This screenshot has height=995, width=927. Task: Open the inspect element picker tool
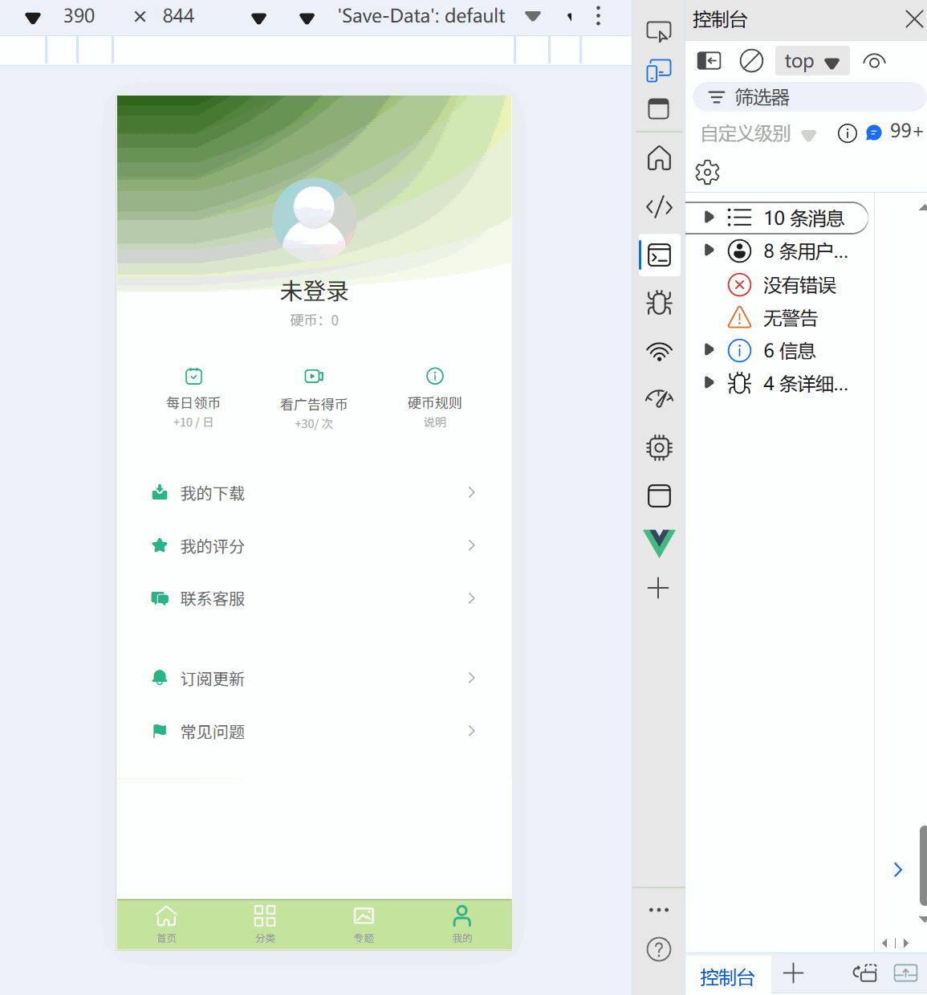coord(658,31)
